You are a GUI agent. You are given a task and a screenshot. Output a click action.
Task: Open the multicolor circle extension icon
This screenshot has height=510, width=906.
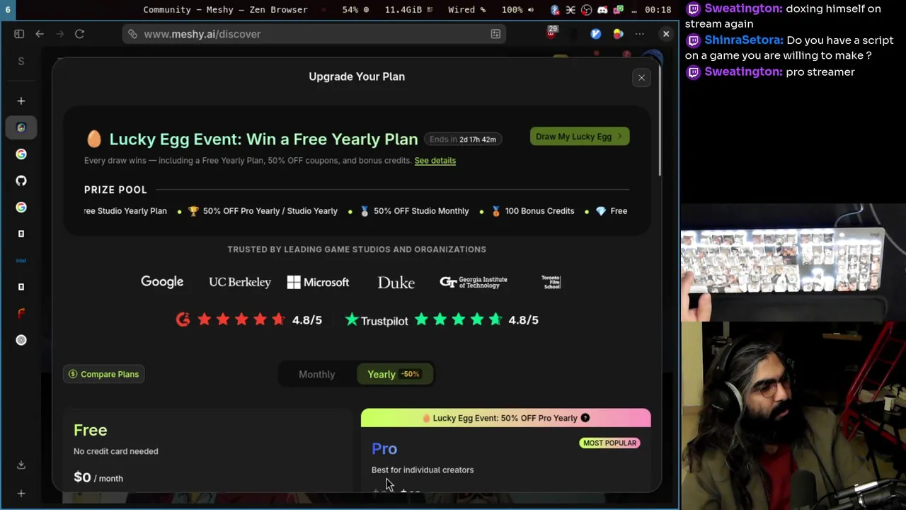click(x=618, y=34)
